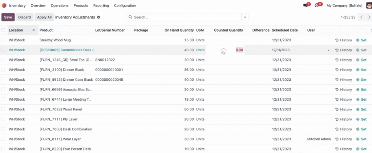Image resolution: width=372 pixels, height=153 pixels.
Task: Open the Inventory app home icon
Action: (x=4, y=5)
